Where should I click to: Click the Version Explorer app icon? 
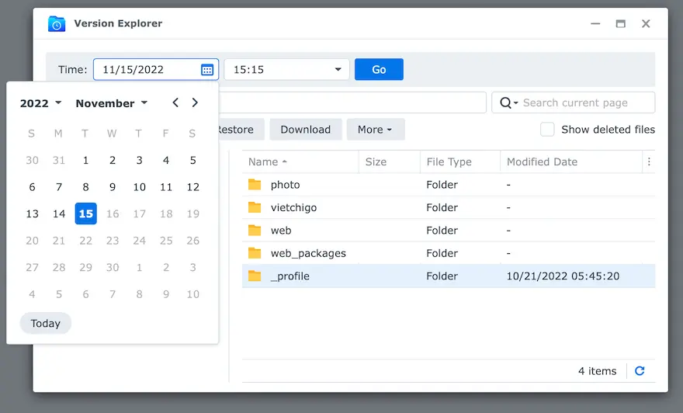[x=57, y=24]
